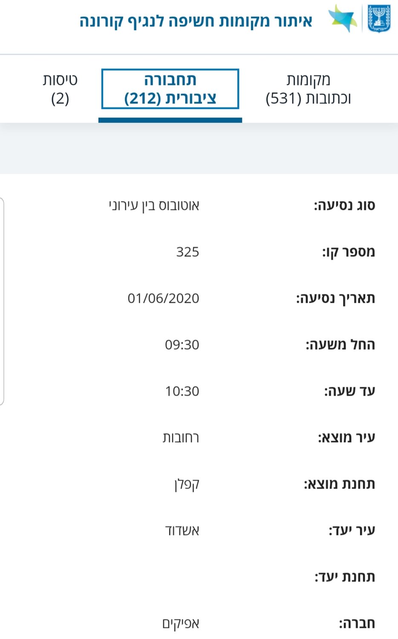Image resolution: width=398 pixels, height=639 pixels.
Task: Click the page title about corona exposure locations
Action: click(x=196, y=21)
